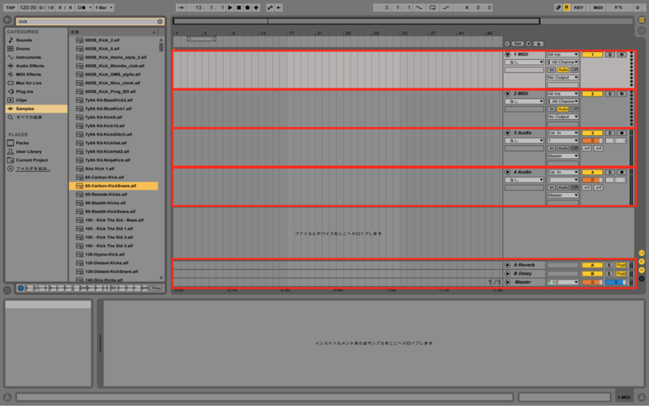The image size is (649, 406).
Task: Click the Raw preview button
Action: pos(156,288)
